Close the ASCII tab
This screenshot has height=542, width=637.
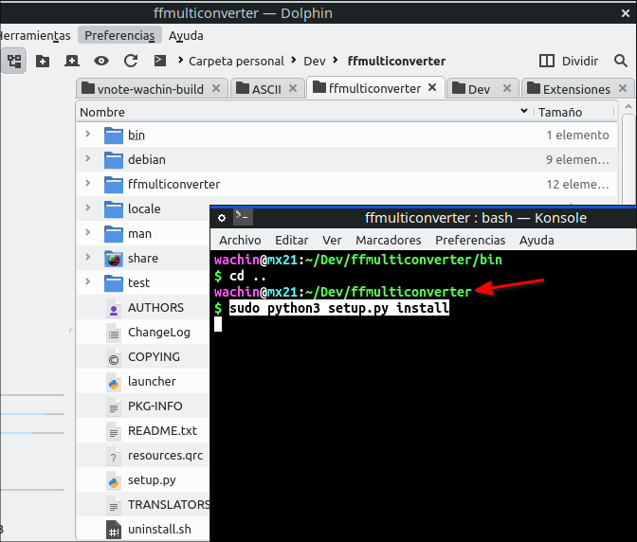[293, 88]
